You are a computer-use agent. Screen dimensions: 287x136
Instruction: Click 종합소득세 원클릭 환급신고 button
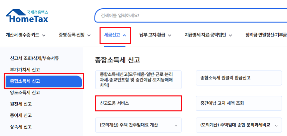coord(239,78)
